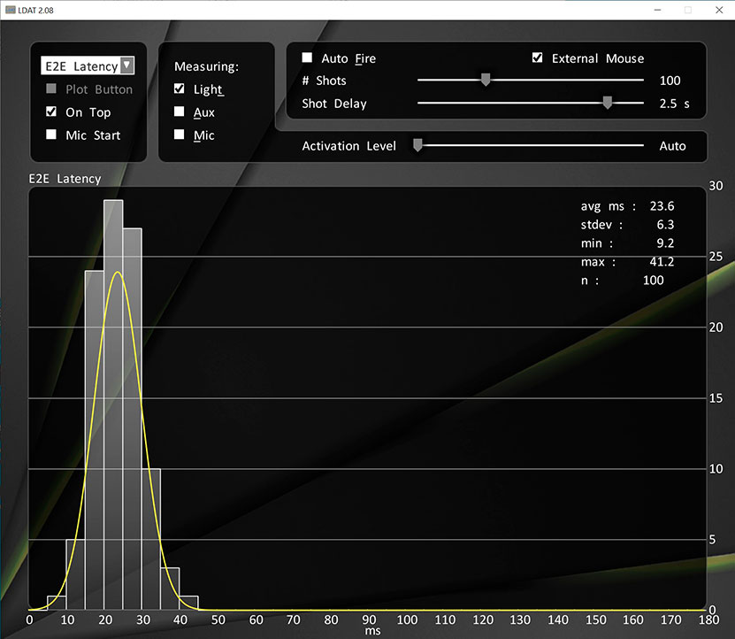Click the Activation Level Auto value
Viewport: 735px width, 639px height.
(x=672, y=146)
